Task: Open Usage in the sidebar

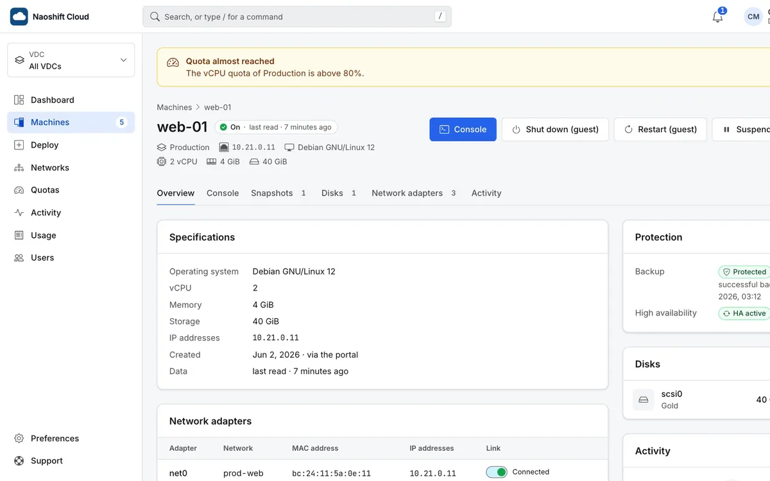Action: click(x=71, y=235)
